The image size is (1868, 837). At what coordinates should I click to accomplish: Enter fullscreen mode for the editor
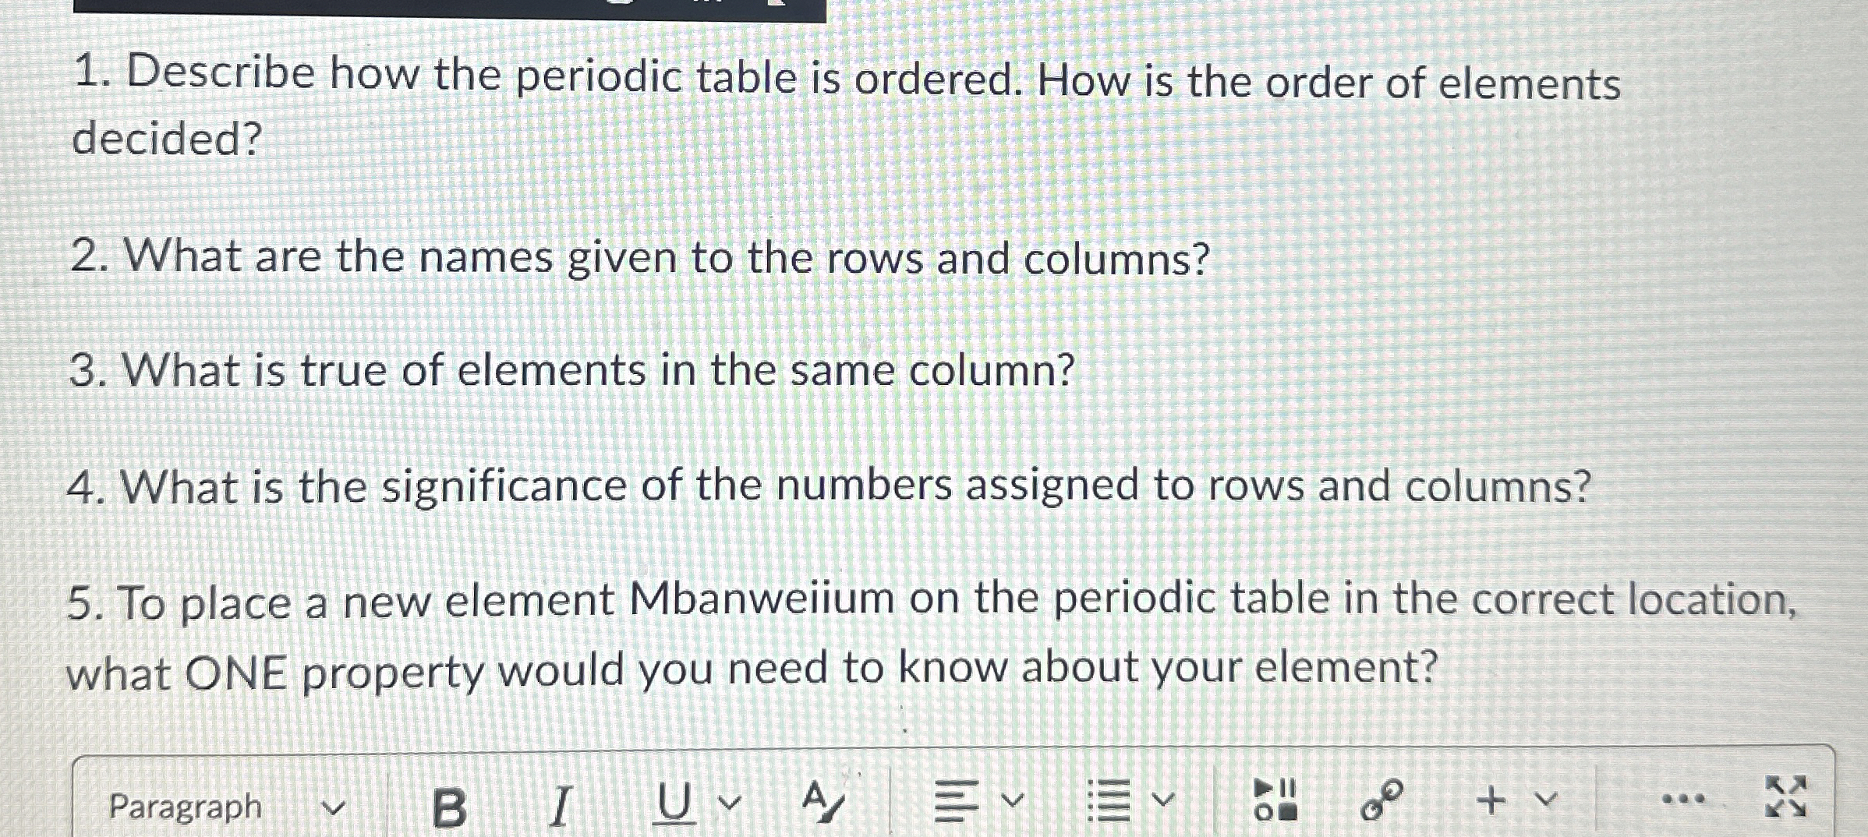[x=1785, y=796]
